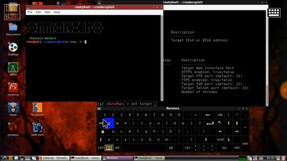Click the Classico Hackers logo icon
Image resolution: width=287 pixels, height=161 pixels.
click(12, 12)
